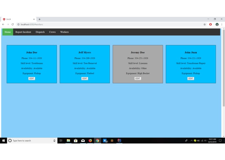Open Firefox from the taskbar
Viewport: 225px width, 160px height.
tap(90, 141)
